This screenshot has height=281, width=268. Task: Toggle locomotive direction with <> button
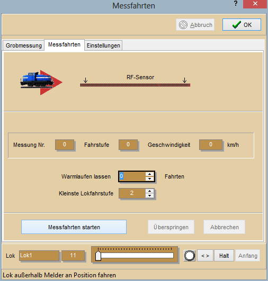206,256
